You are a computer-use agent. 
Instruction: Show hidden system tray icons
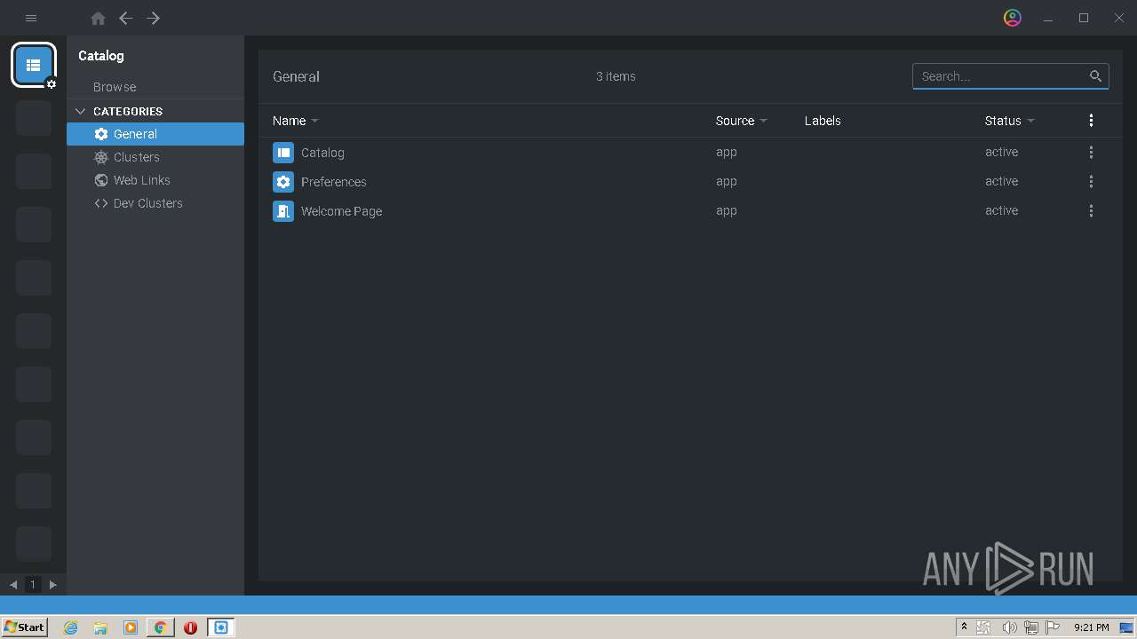tap(964, 627)
